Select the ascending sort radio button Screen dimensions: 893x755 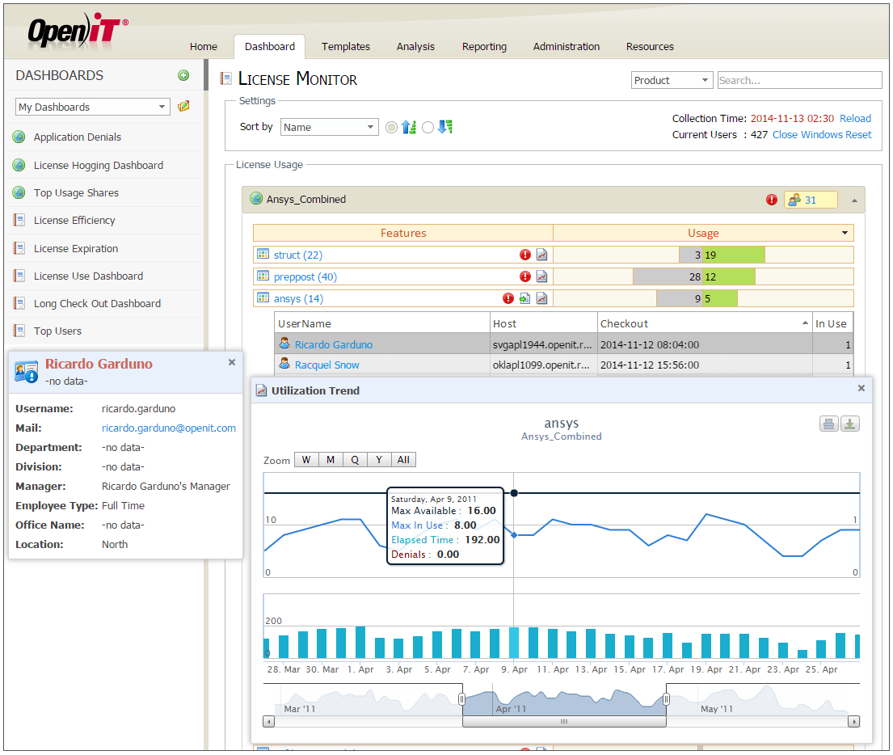click(x=391, y=127)
